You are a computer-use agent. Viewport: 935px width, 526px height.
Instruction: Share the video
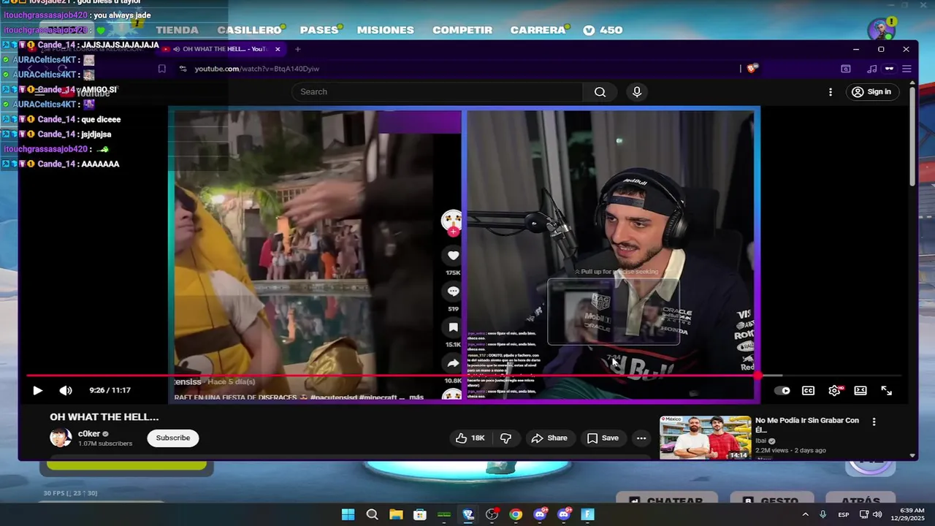click(549, 438)
